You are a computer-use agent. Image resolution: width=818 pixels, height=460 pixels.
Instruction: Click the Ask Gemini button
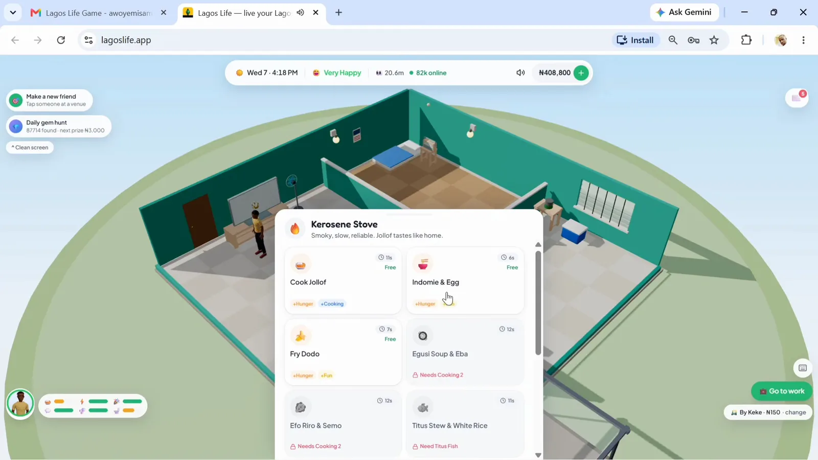click(684, 12)
